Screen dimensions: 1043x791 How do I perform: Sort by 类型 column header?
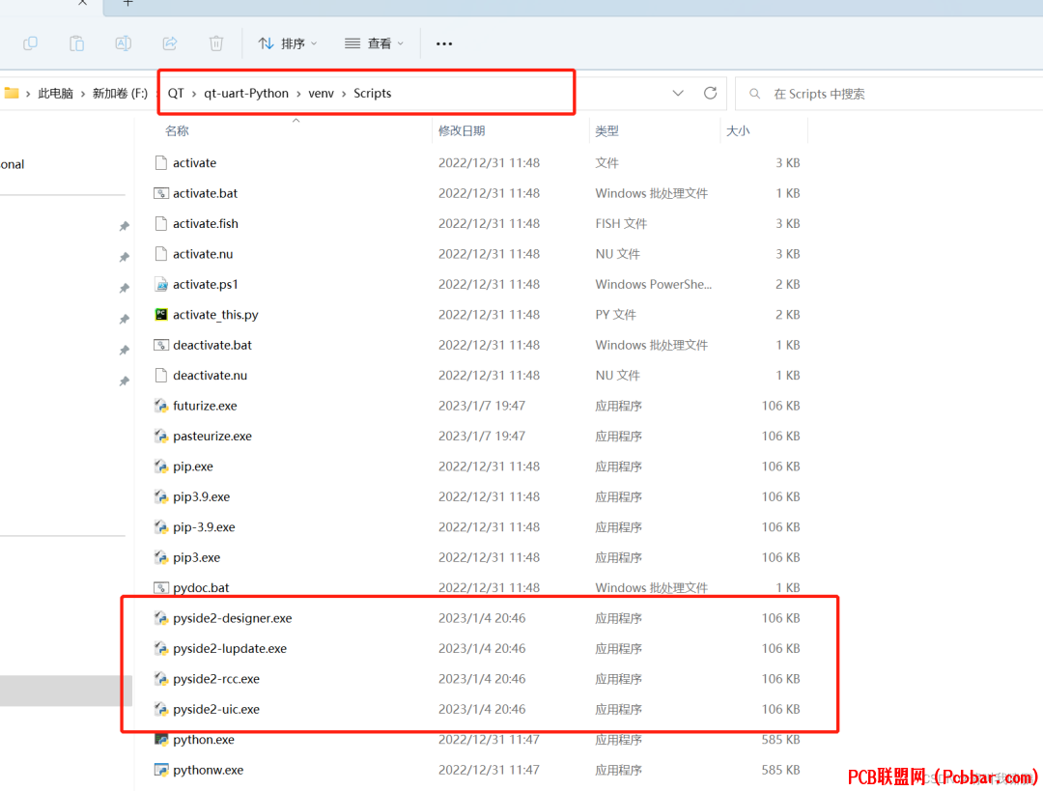click(606, 131)
